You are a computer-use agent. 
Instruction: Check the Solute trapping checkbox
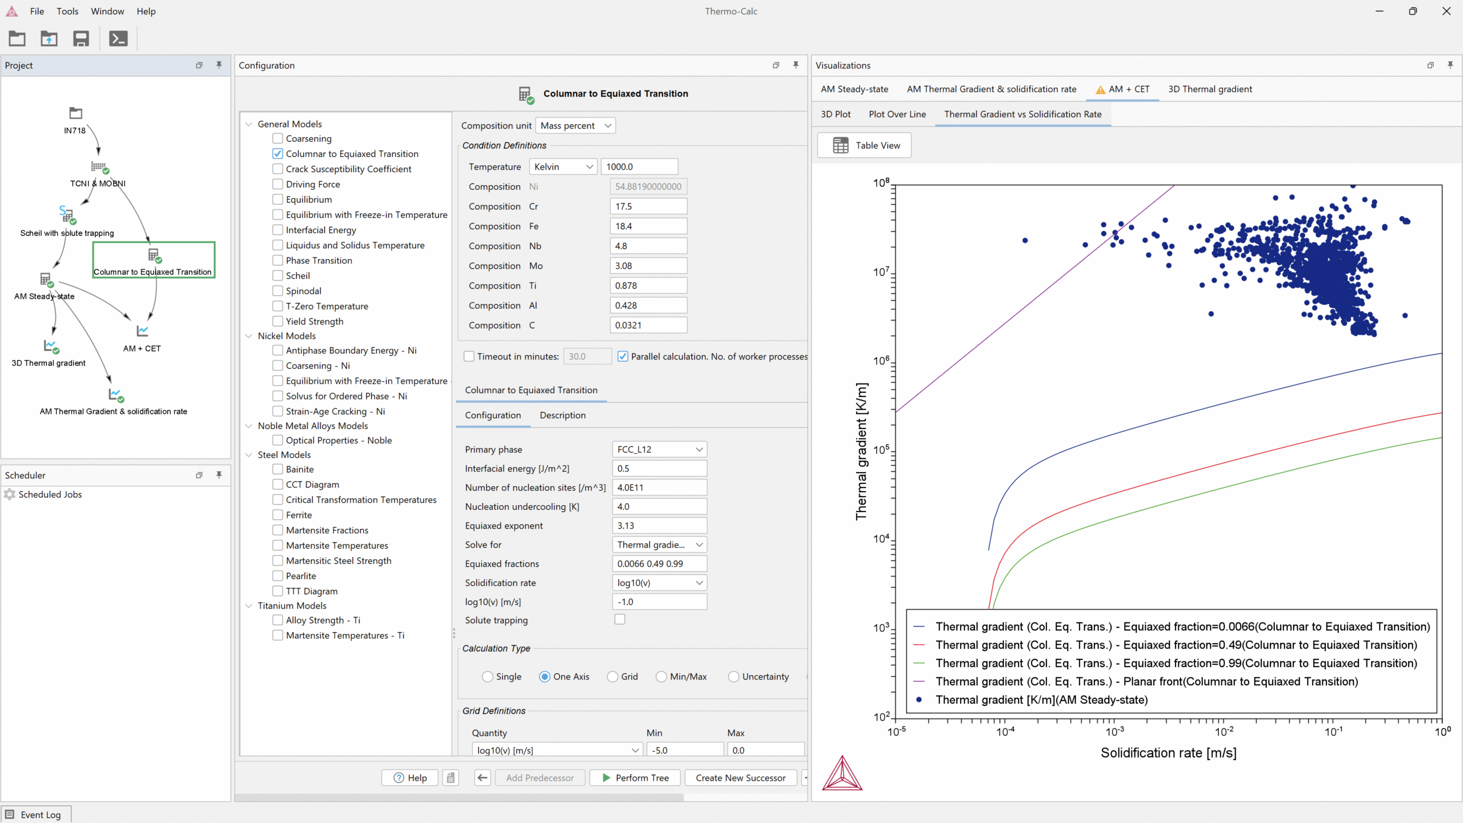619,620
